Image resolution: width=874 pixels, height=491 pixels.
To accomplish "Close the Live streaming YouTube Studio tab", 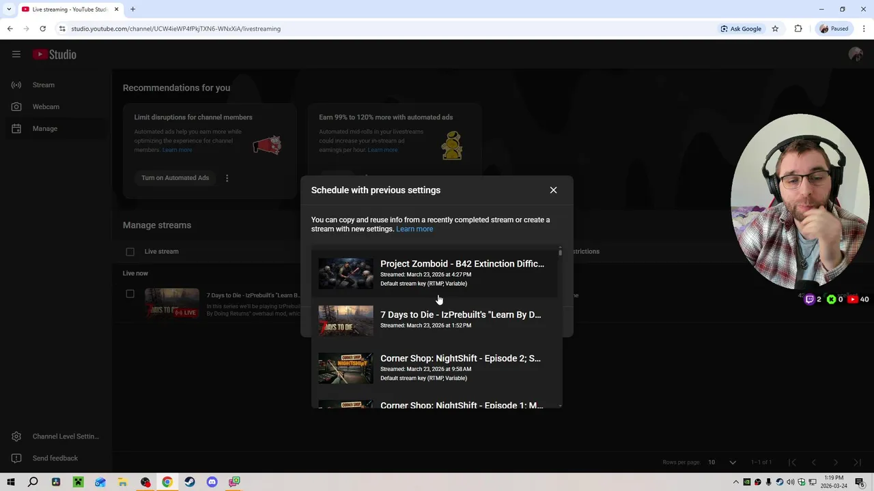I will pyautogui.click(x=116, y=10).
